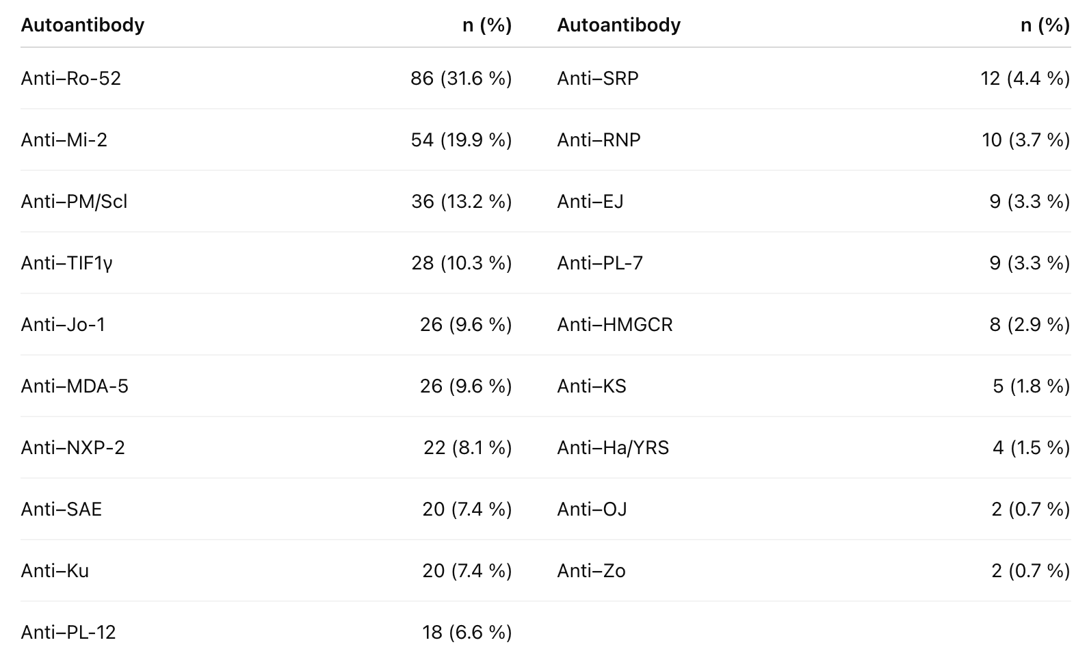The height and width of the screenshot is (662, 1089).
Task: Click the 18 (6.6 %) value
Action: coord(467,633)
